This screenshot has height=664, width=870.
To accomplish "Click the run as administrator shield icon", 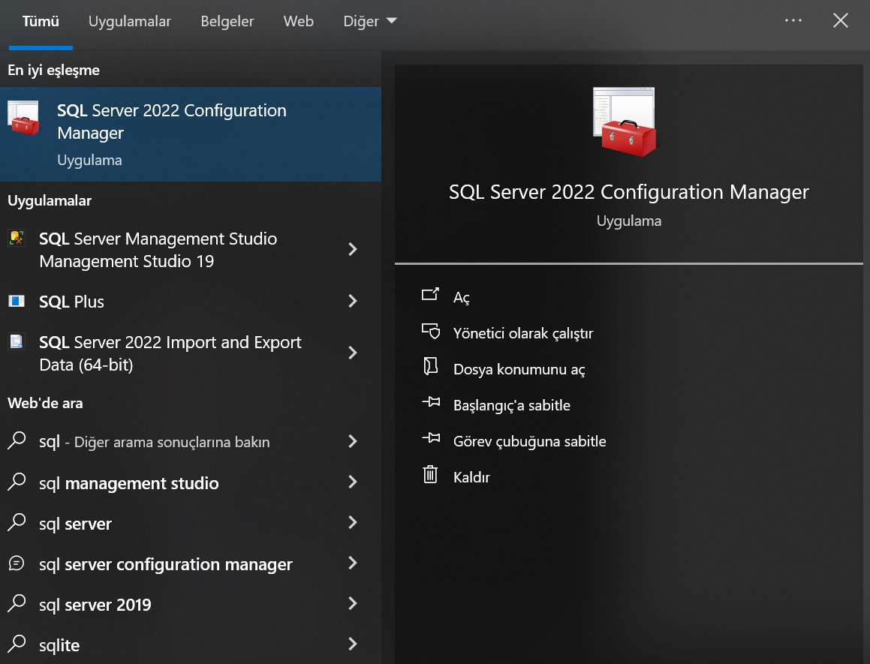I will 430,332.
